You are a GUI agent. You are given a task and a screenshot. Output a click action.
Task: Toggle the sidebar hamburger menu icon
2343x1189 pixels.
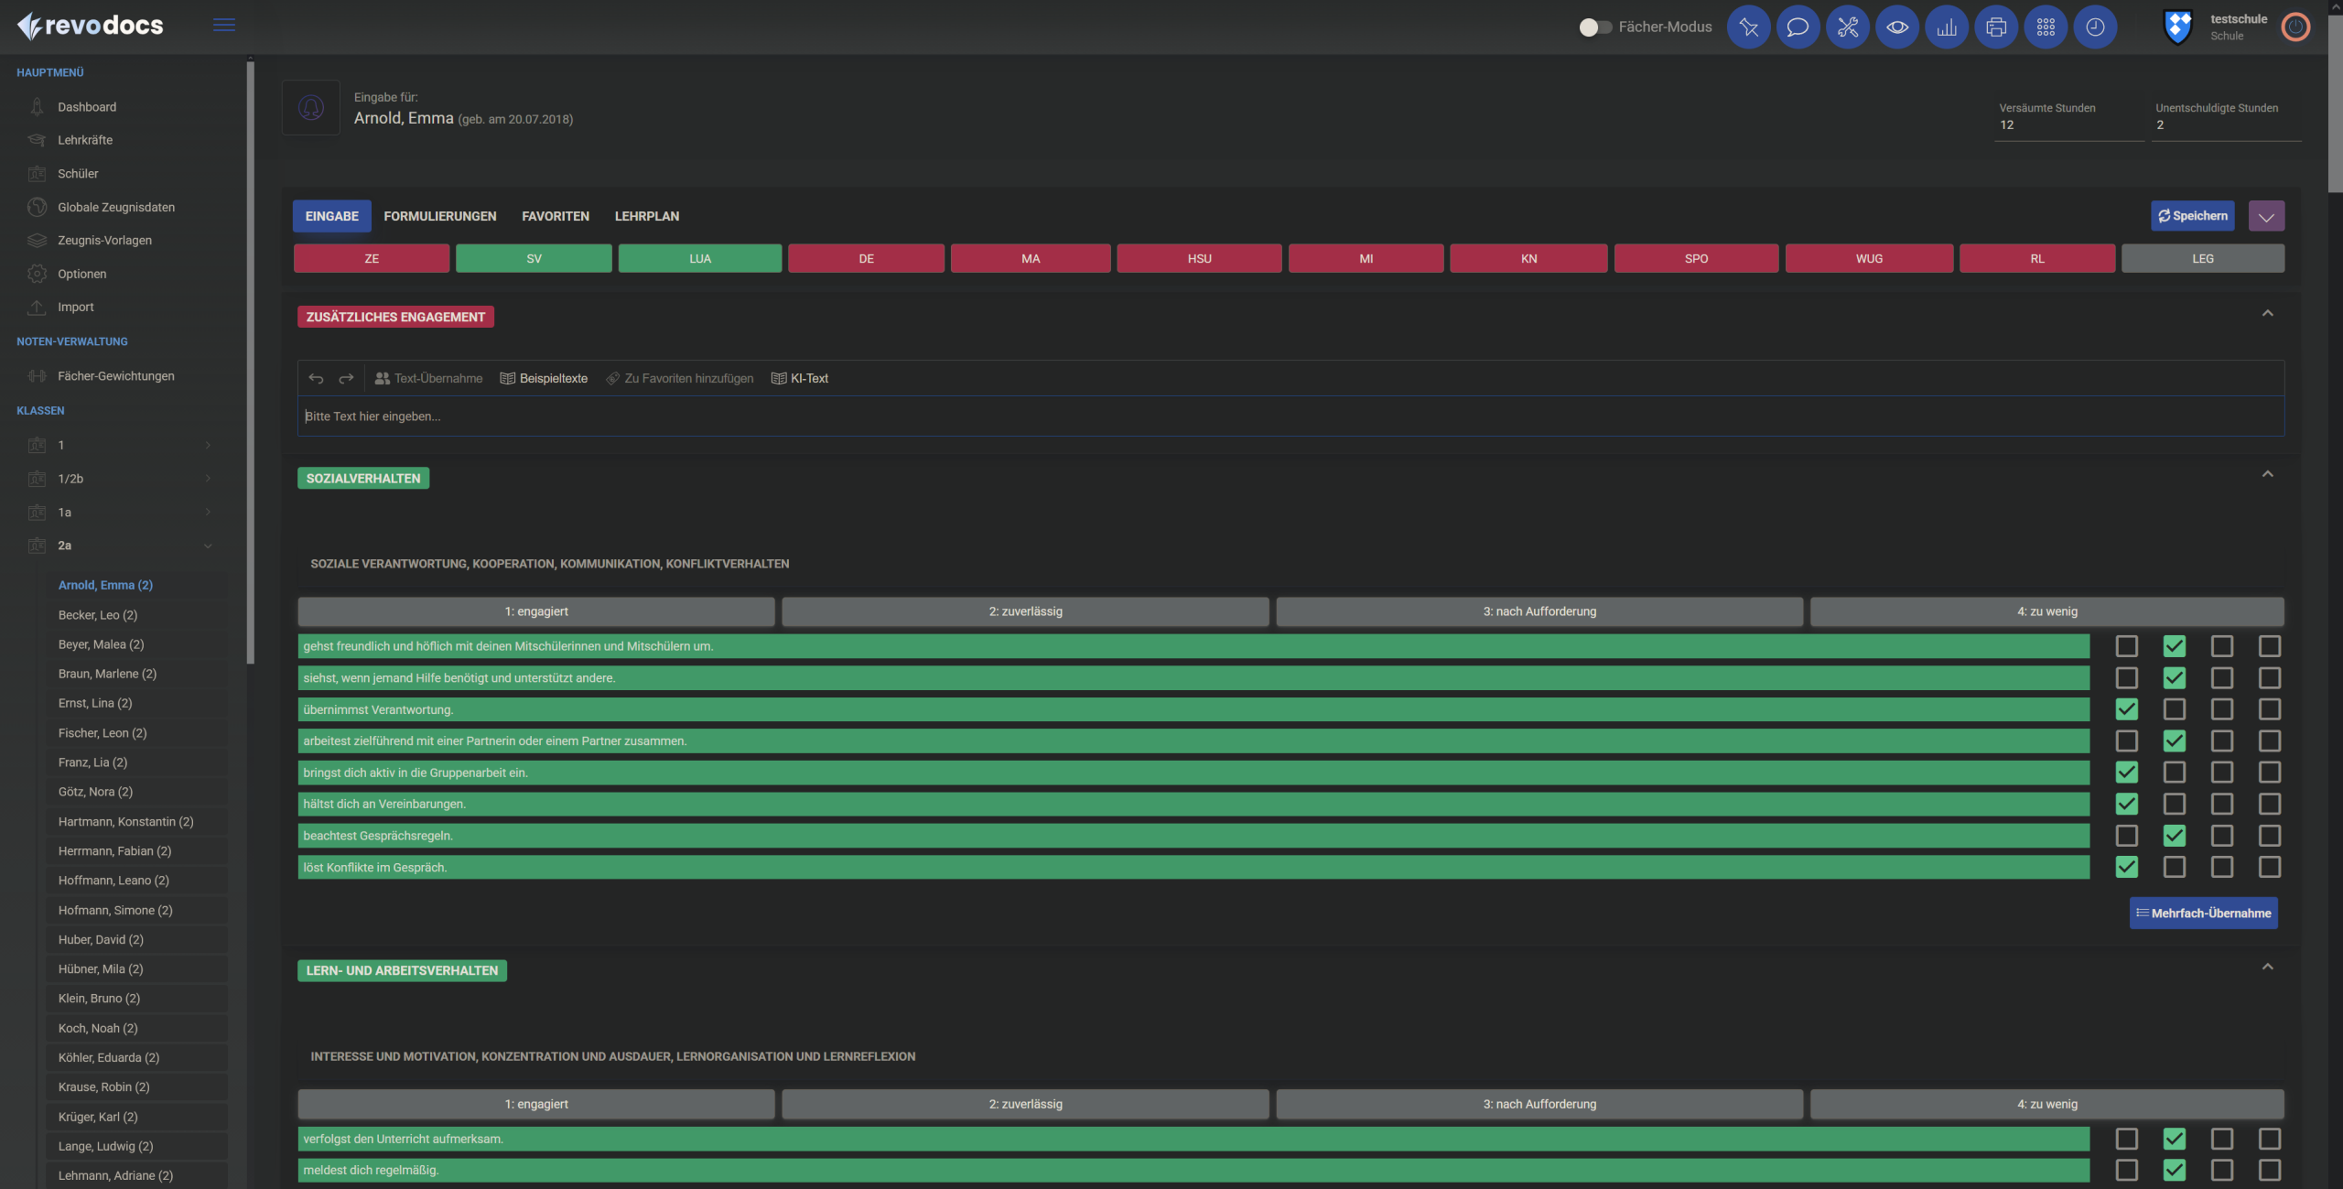(224, 26)
